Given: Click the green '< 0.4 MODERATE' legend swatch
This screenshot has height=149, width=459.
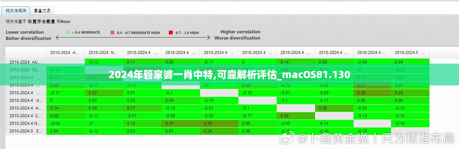Looking at the screenshot, I should click(68, 33).
